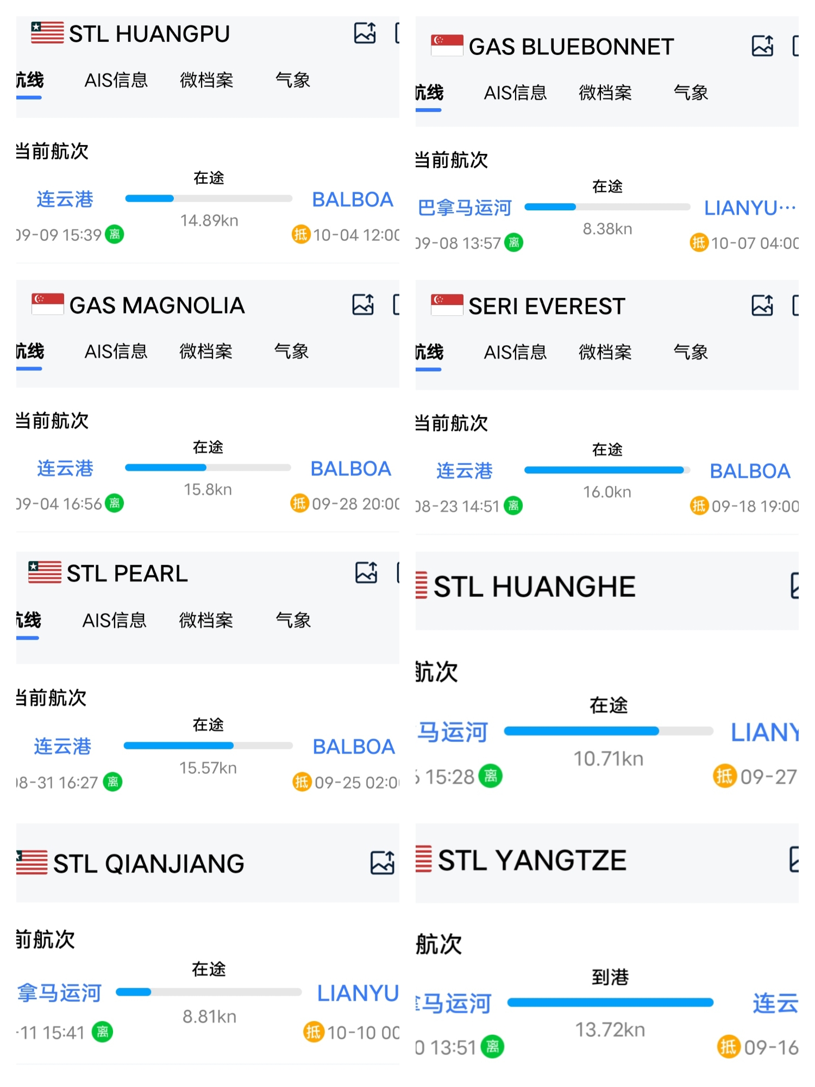Open image share icon on SERI EVEREST
The image size is (815, 1087).
point(762,305)
